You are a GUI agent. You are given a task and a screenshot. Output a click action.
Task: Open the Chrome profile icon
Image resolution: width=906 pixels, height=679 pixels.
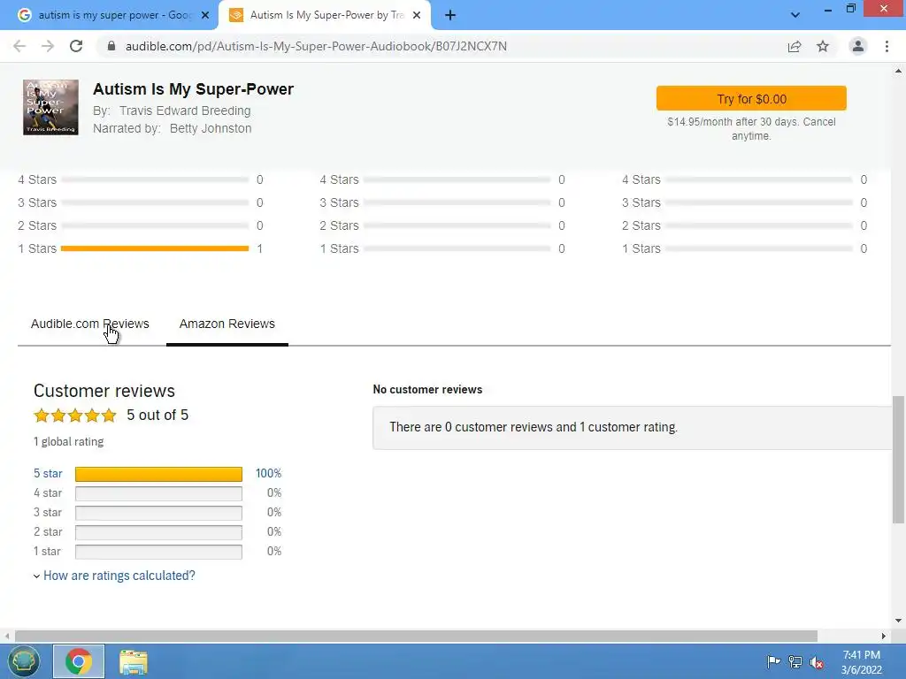coord(858,46)
